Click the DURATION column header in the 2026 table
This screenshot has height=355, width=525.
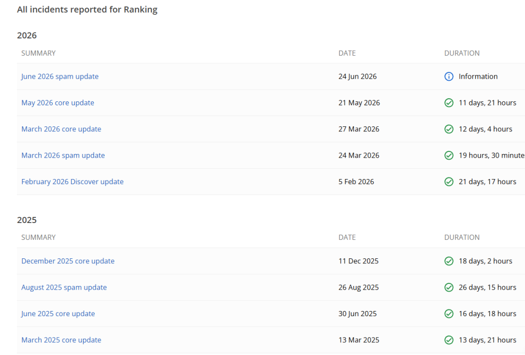coord(462,53)
